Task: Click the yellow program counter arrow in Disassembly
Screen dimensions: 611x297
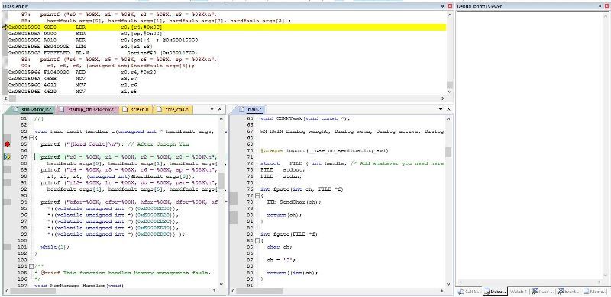Action: pyautogui.click(x=5, y=27)
